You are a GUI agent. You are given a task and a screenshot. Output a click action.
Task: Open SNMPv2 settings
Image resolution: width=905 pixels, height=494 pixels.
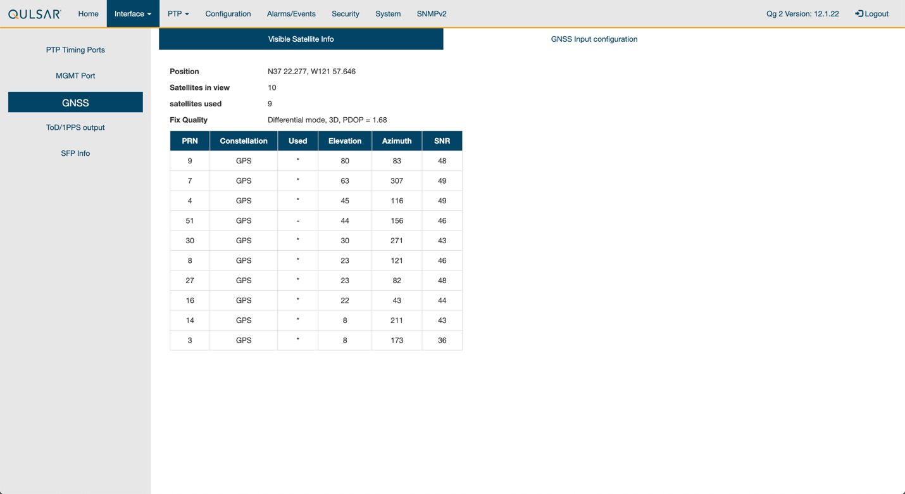[432, 14]
